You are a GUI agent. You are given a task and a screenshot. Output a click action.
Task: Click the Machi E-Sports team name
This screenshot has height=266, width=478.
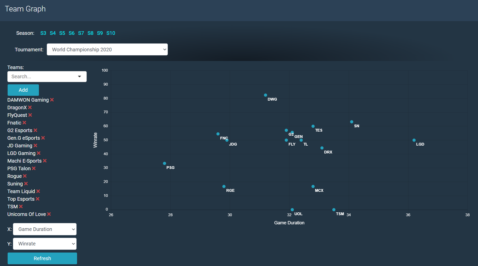24,161
